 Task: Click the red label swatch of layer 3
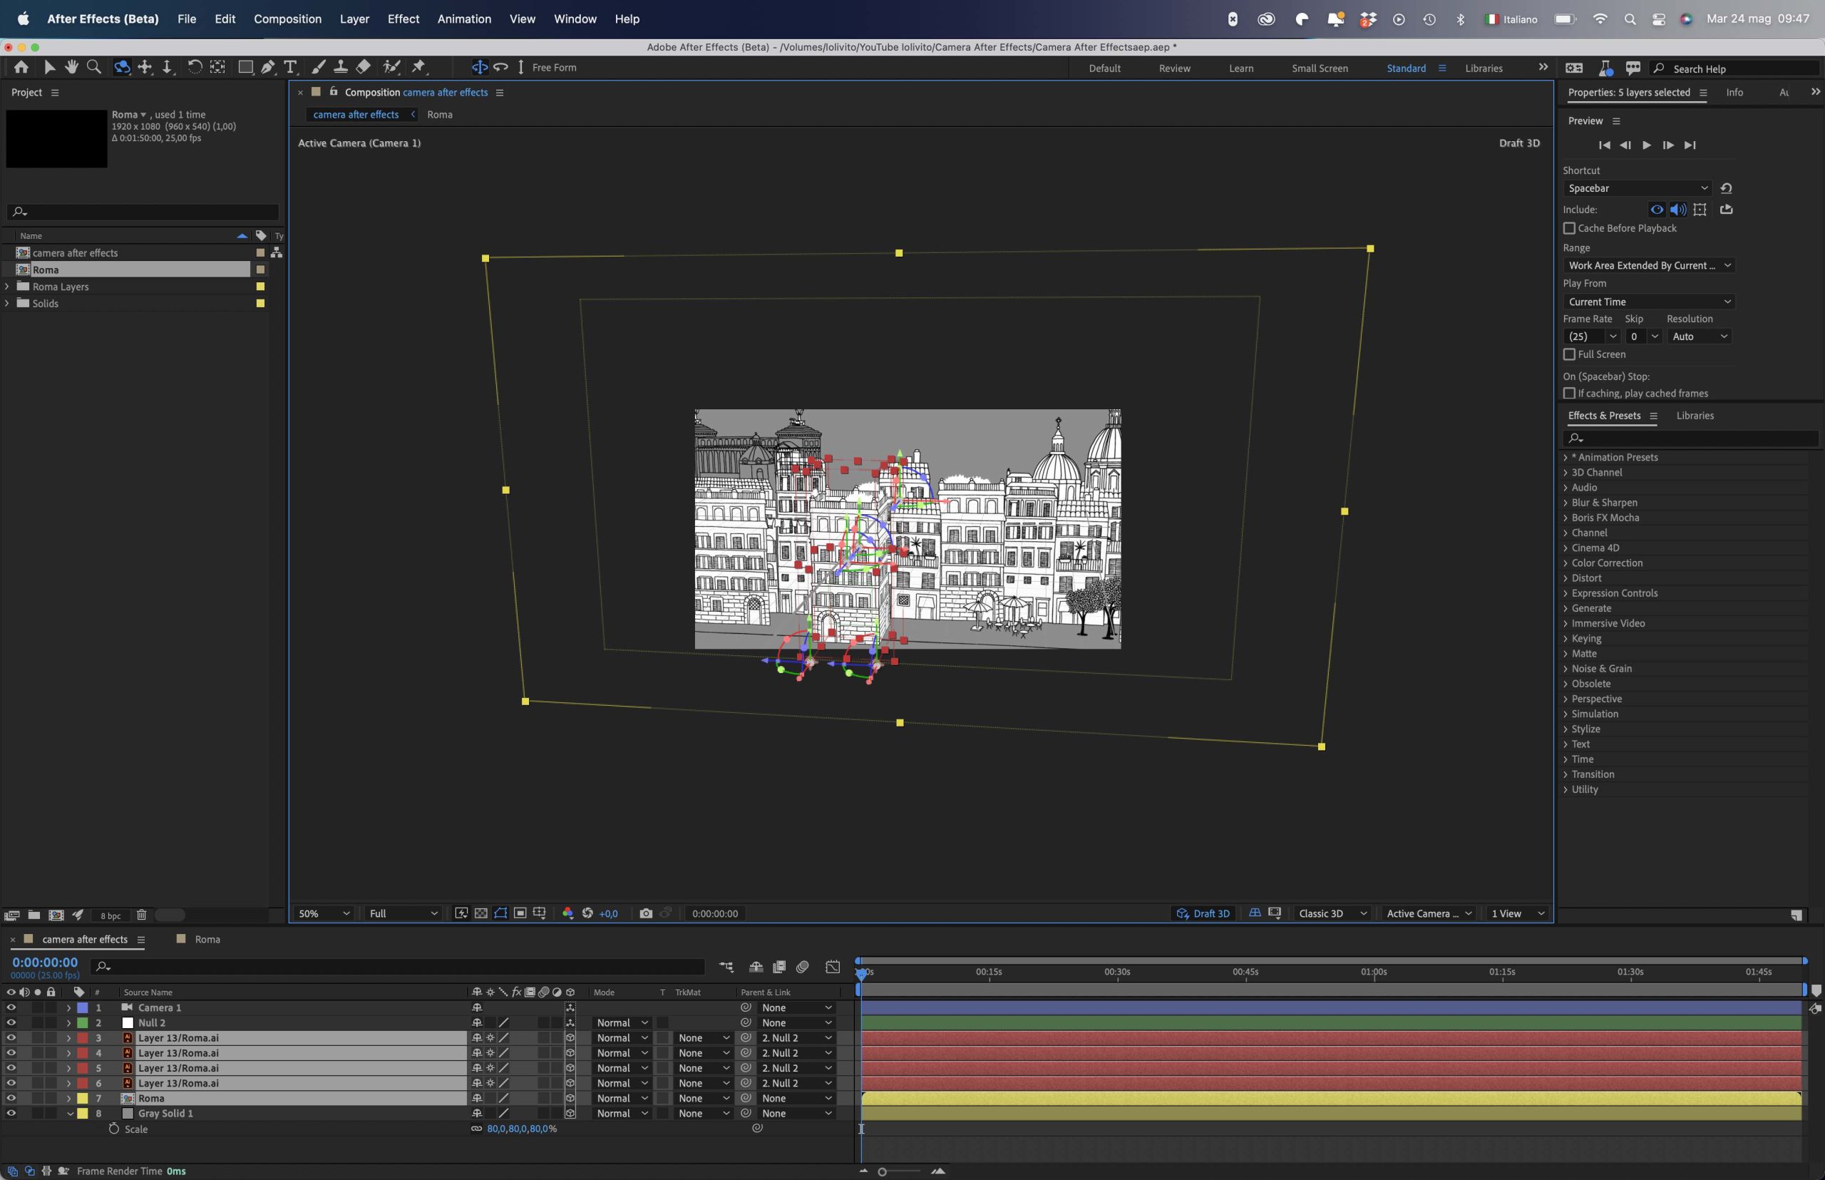pos(82,1038)
